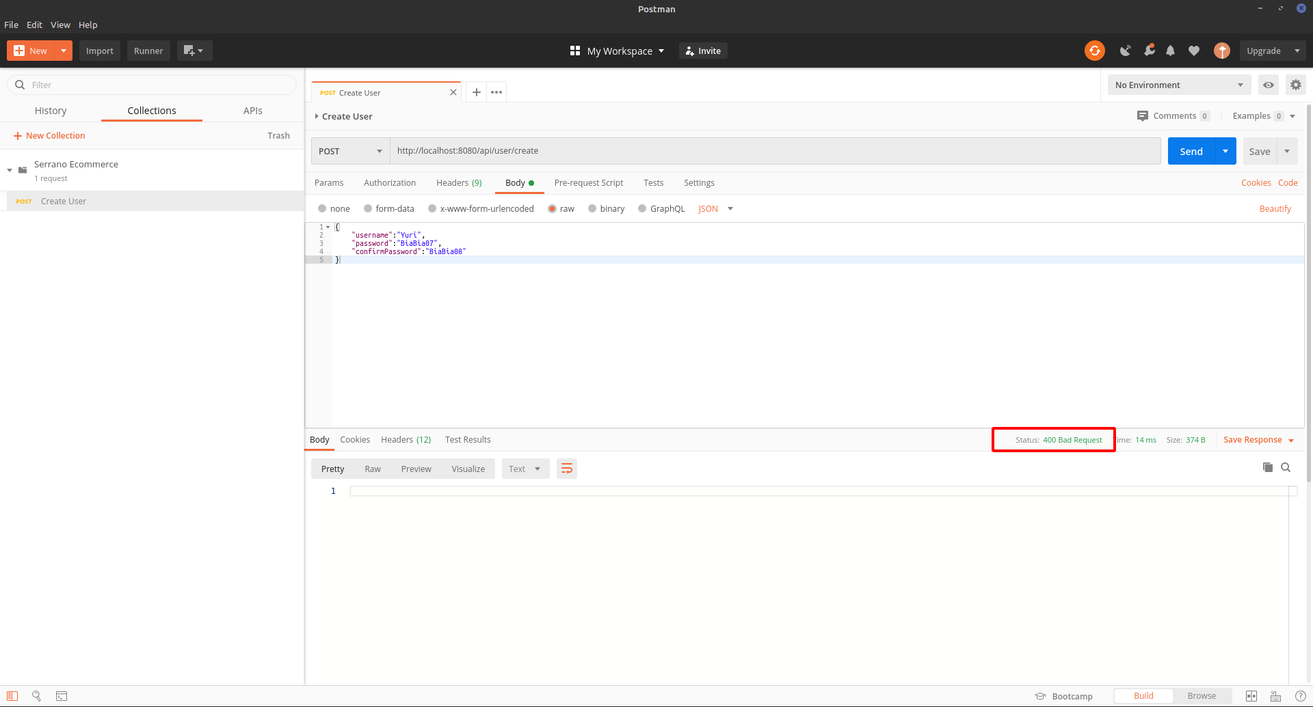This screenshot has height=707, width=1313.
Task: Open the notifications bell
Action: [1170, 51]
